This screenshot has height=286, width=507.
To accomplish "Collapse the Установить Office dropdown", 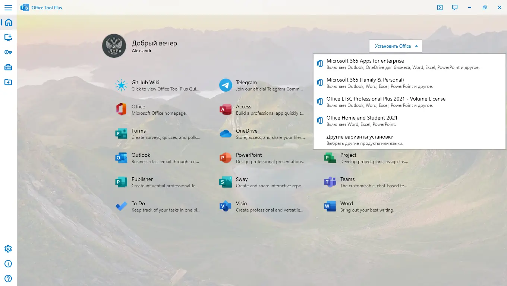I will [396, 46].
